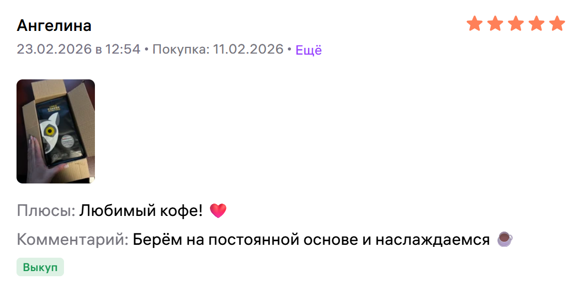This screenshot has height=285, width=585.
Task: Click the text "Любимый кофе!"
Action: coord(141,211)
